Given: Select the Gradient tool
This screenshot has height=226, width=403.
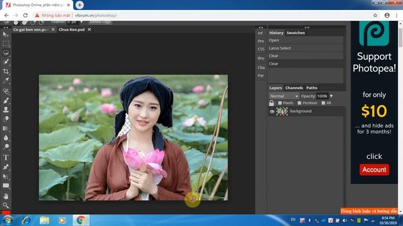Looking at the screenshot, I should pyautogui.click(x=6, y=128).
